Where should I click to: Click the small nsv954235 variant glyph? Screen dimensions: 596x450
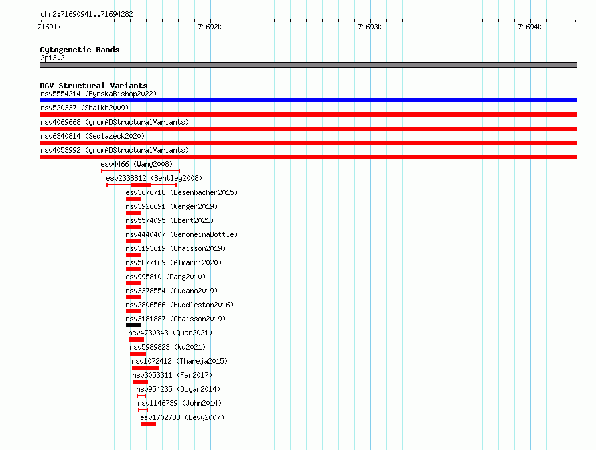(141, 396)
